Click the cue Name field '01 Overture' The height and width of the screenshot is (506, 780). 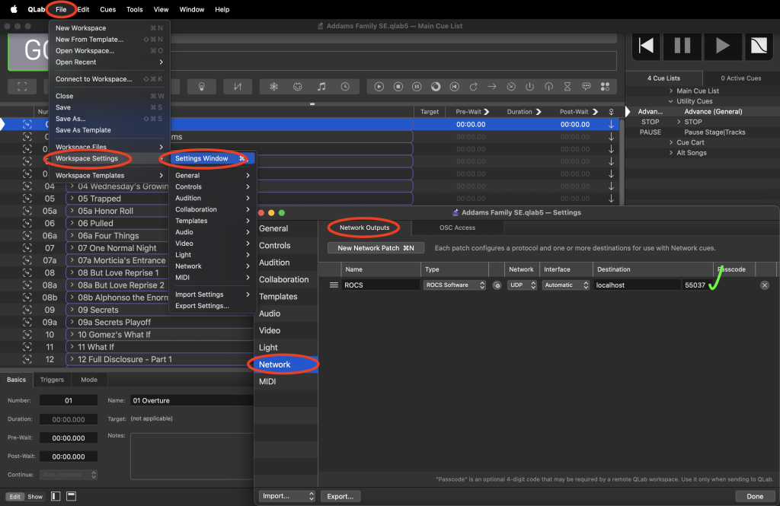[192, 401]
